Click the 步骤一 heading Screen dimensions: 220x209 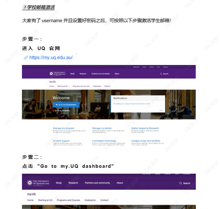32,39
